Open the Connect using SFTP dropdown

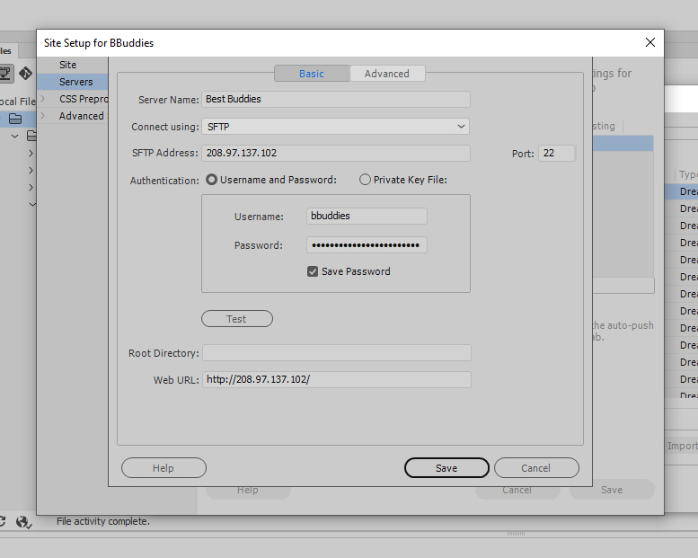335,128
